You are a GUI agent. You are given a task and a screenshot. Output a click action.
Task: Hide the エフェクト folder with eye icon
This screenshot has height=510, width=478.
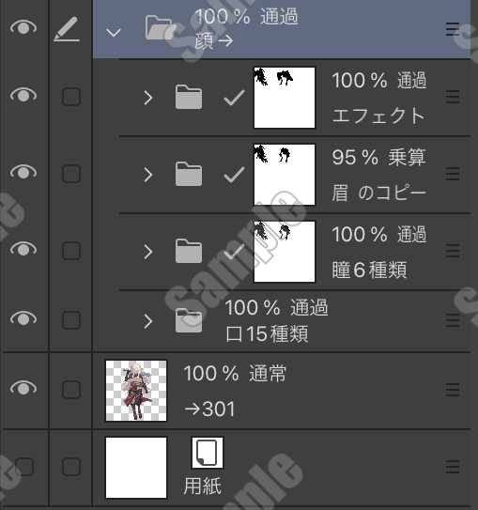click(x=23, y=95)
